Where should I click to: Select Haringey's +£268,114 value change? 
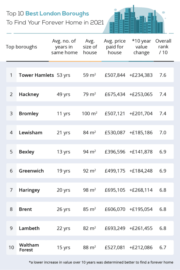(141, 190)
